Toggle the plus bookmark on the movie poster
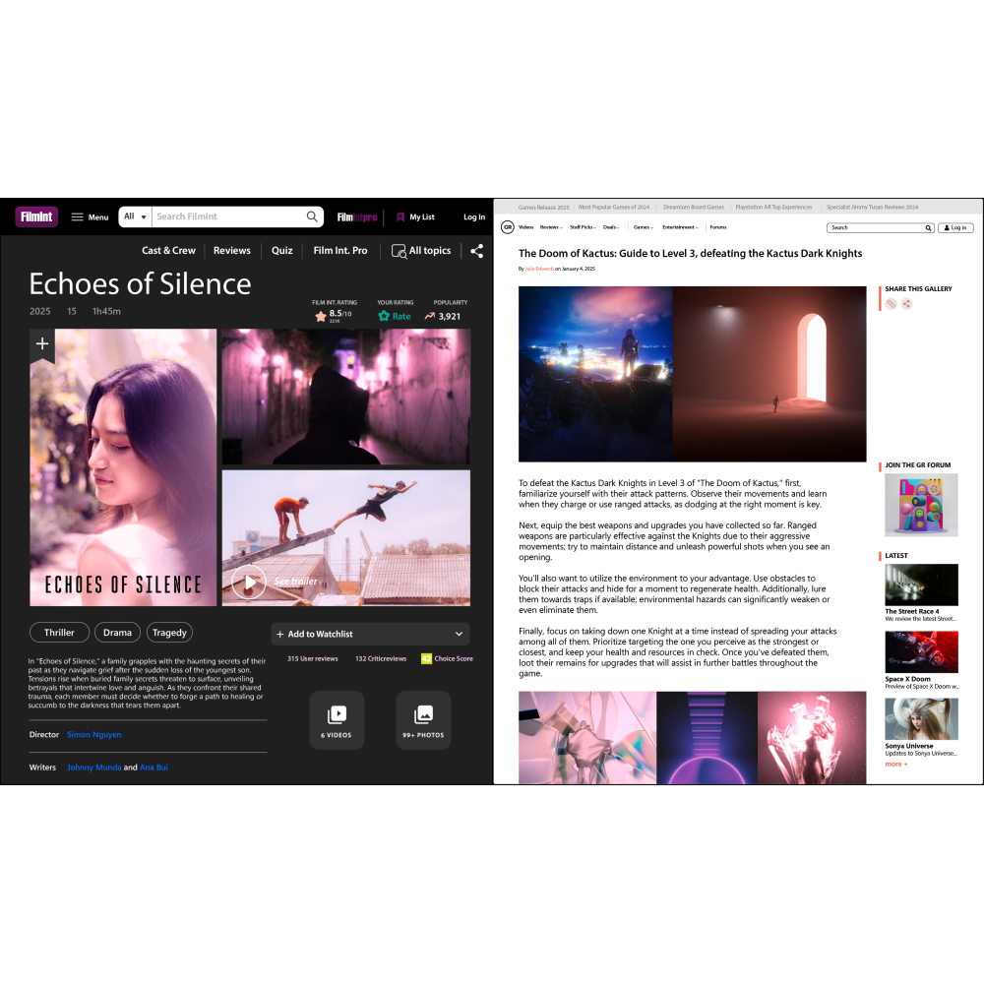 pos(42,344)
